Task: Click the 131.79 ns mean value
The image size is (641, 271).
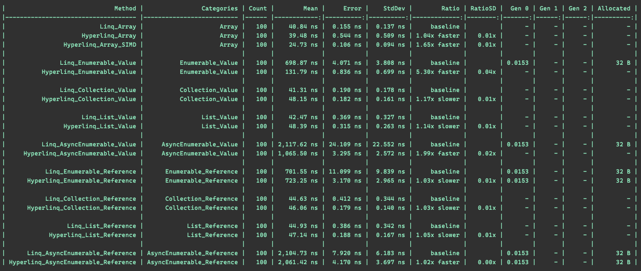Action: pos(302,72)
